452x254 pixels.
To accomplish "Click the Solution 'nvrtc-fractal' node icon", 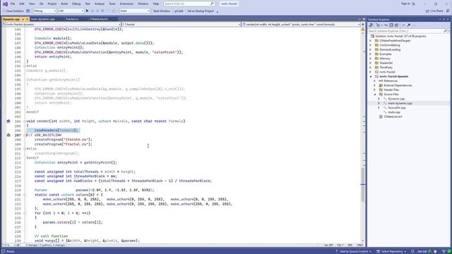I will coord(372,36).
